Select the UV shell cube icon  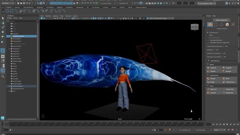pyautogui.click(x=227, y=24)
